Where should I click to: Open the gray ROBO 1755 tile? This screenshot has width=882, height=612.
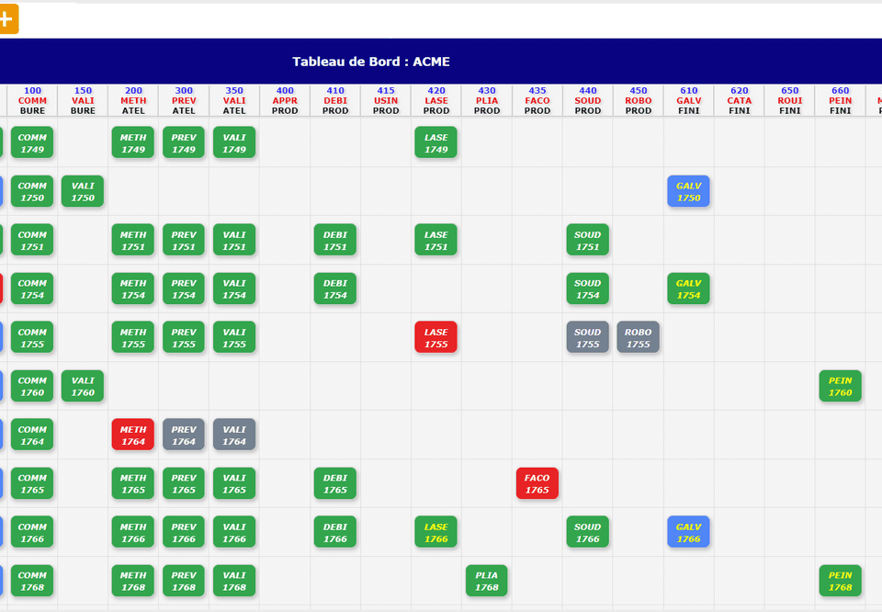638,337
